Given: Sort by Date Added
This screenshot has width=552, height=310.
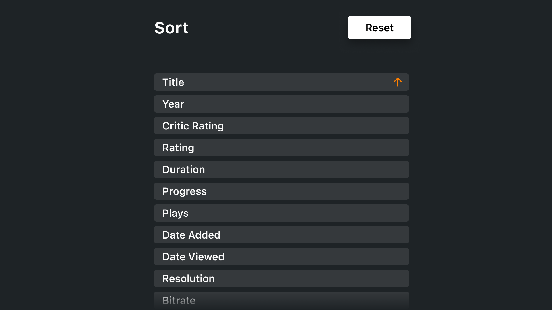Looking at the screenshot, I should (x=281, y=235).
